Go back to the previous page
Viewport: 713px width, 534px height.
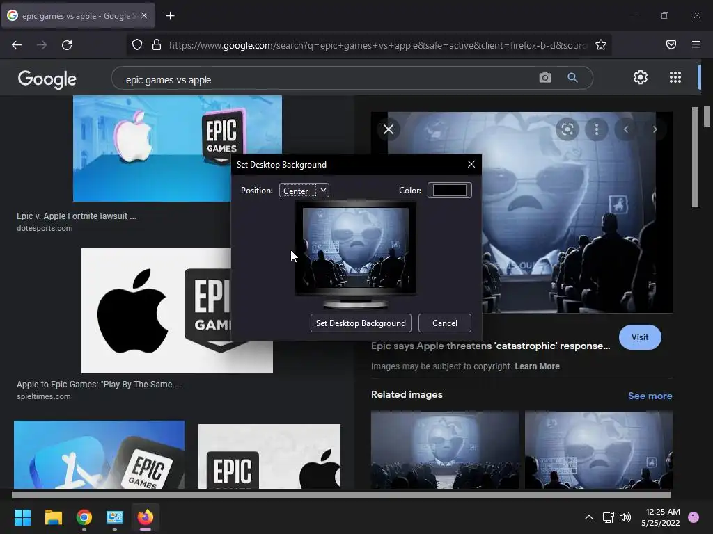click(x=17, y=45)
